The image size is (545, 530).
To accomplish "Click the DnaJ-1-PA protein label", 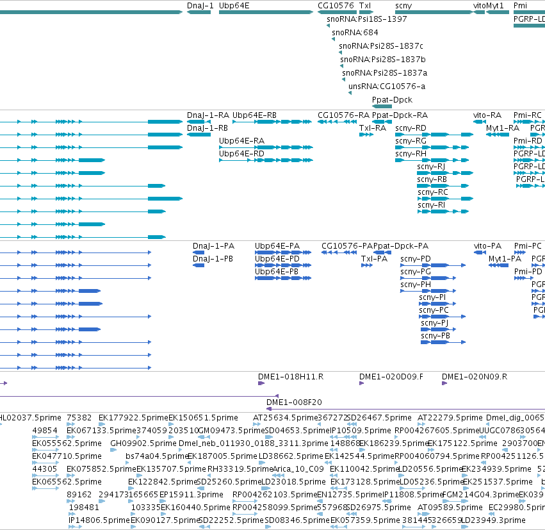I will point(213,246).
